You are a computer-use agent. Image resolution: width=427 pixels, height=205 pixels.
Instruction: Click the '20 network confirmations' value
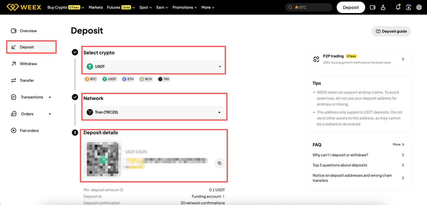pyautogui.click(x=203, y=203)
